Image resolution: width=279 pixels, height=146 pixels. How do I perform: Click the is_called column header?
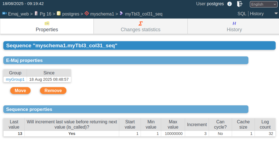72,124
